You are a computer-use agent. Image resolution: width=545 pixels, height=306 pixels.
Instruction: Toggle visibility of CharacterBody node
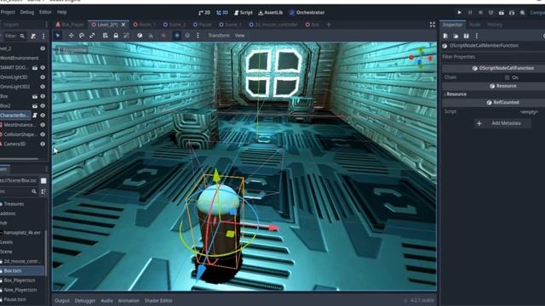click(x=43, y=116)
